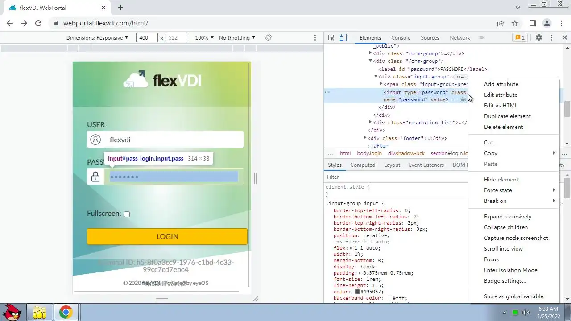The width and height of the screenshot is (571, 321).
Task: Open the Dimensions Responsive dropdown
Action: pos(97,38)
